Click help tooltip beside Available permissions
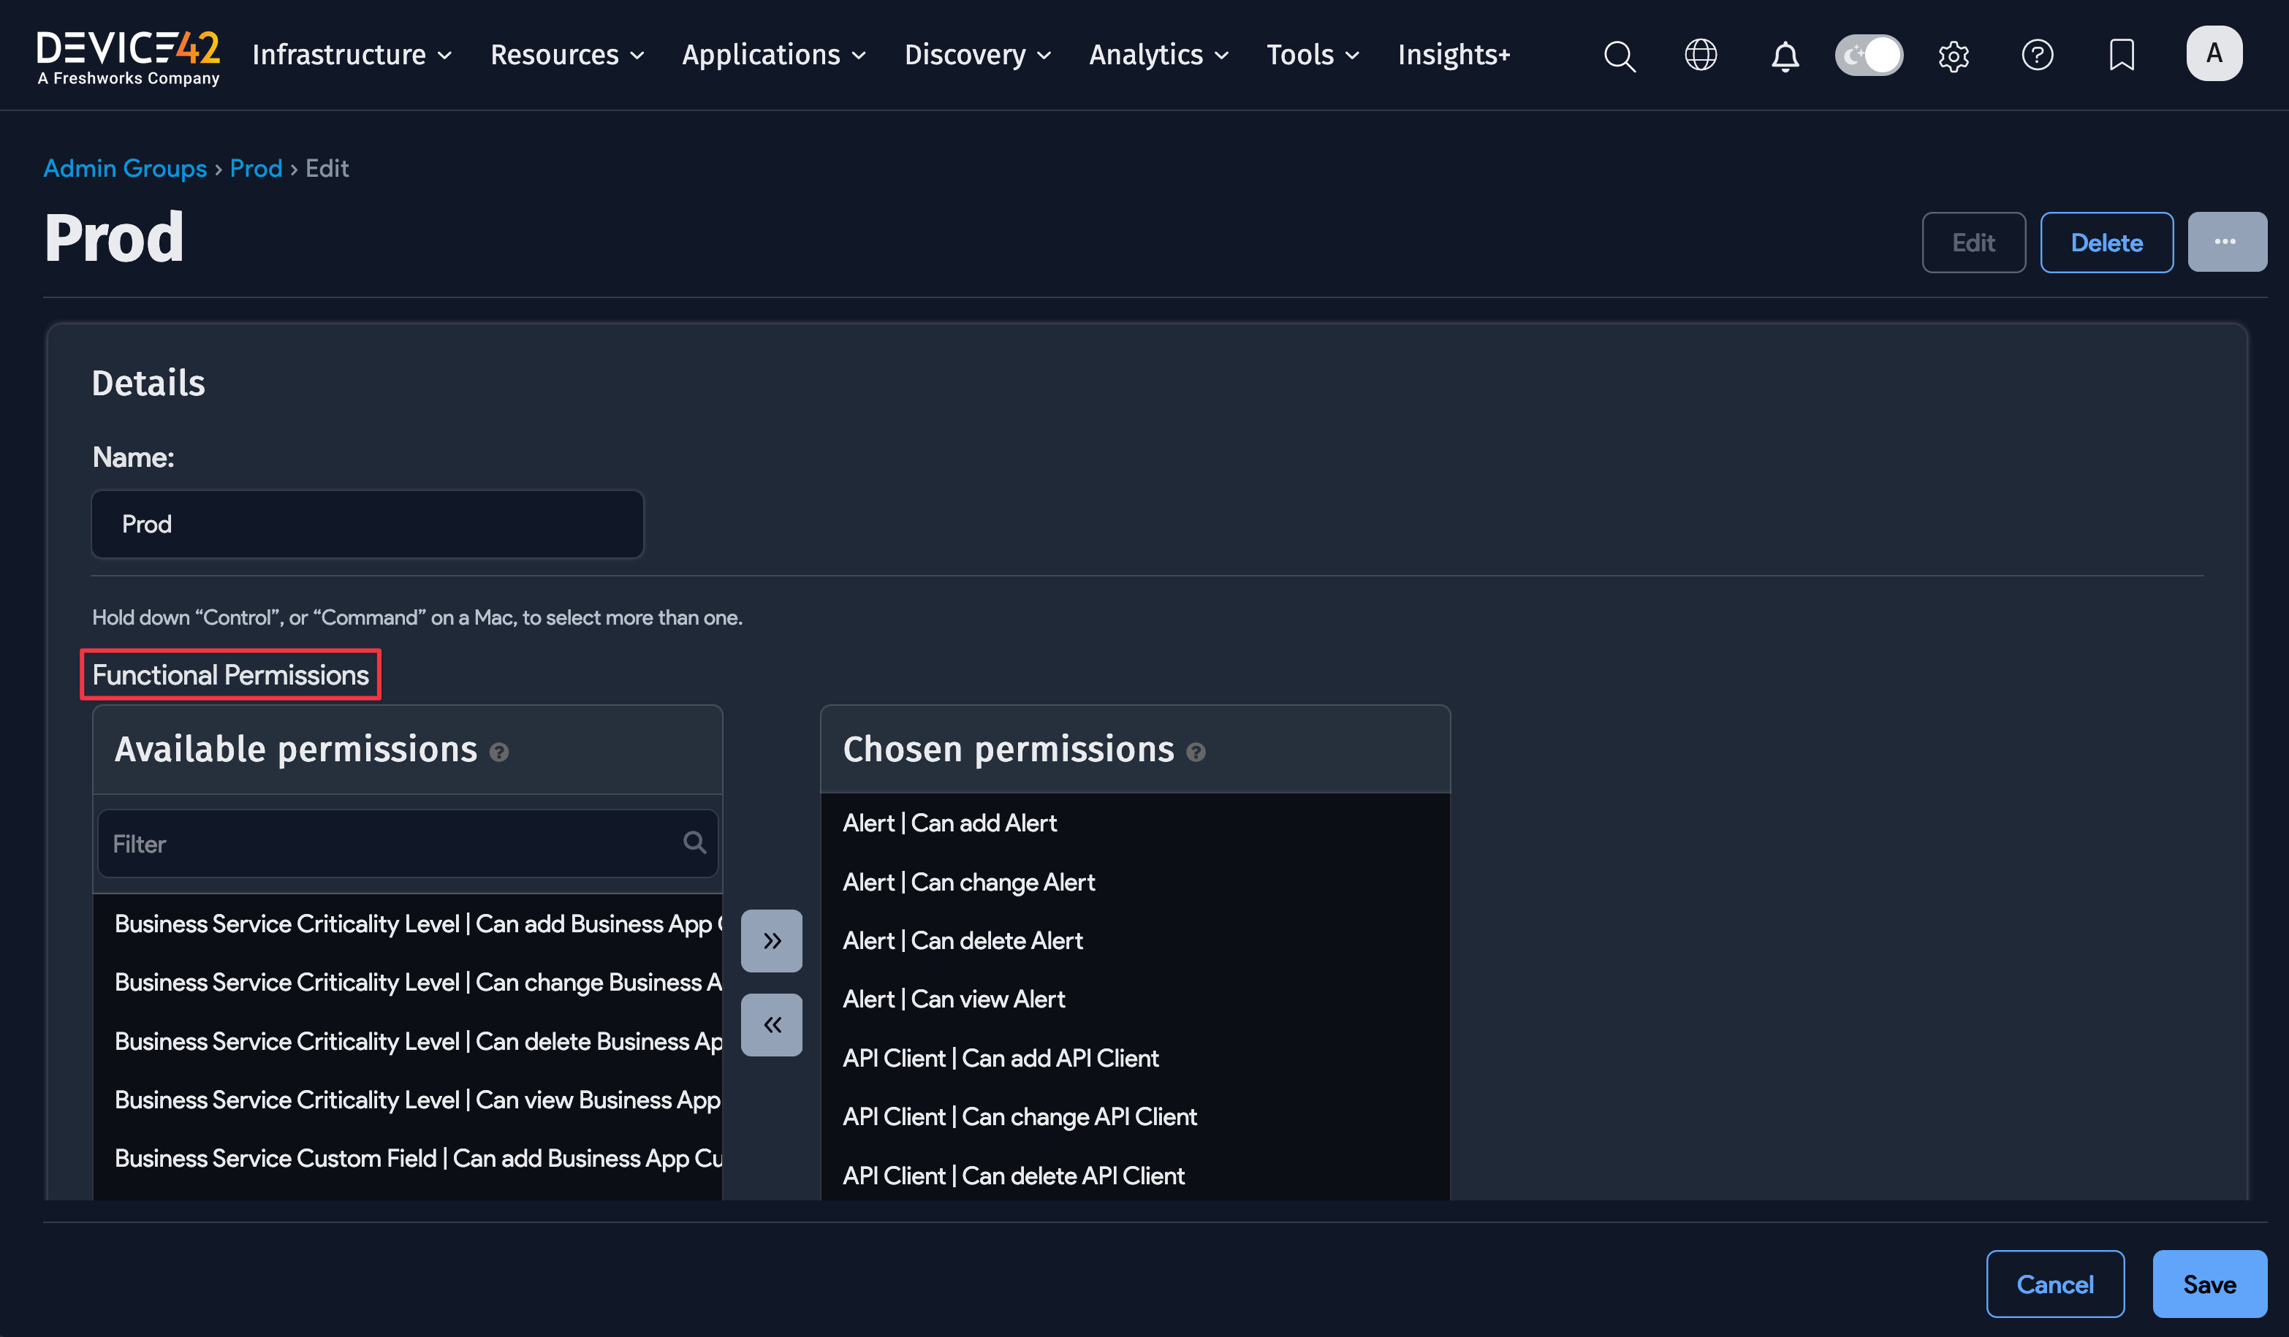 pyautogui.click(x=498, y=752)
